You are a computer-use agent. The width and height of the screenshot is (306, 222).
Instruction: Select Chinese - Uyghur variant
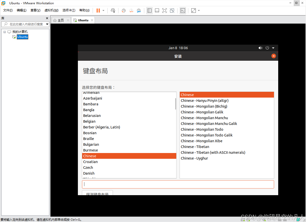[227, 158]
